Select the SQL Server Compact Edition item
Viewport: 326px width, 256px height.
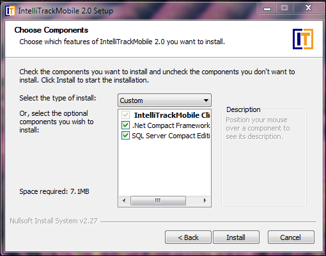[171, 136]
